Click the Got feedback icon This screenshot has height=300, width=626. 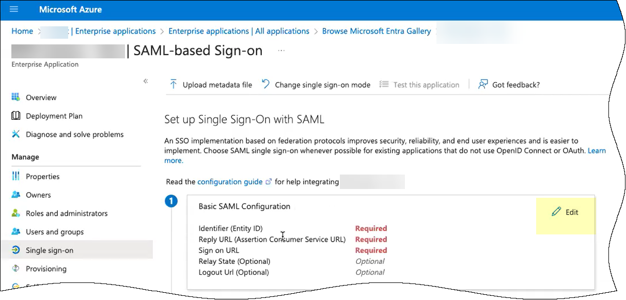point(483,85)
